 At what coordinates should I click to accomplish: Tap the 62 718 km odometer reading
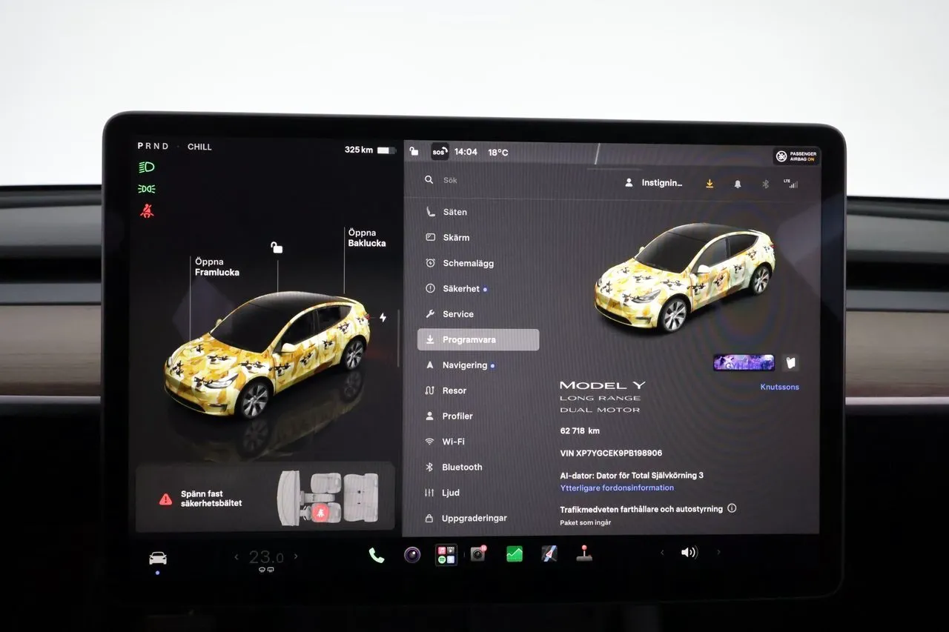(580, 430)
